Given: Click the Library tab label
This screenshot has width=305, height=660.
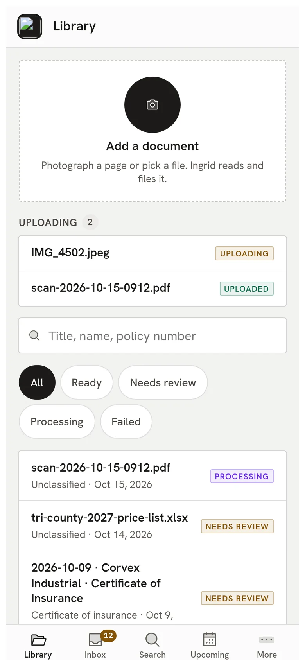Looking at the screenshot, I should (38, 655).
